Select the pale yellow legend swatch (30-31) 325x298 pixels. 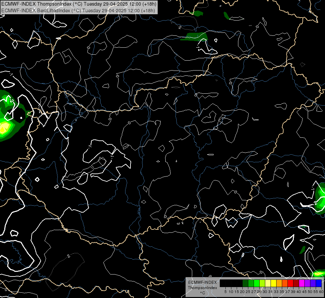(x=268, y=283)
